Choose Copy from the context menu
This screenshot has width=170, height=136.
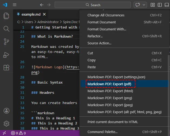click(125, 60)
